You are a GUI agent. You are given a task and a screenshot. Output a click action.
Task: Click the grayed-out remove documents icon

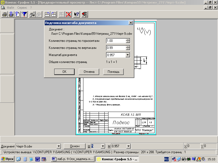point(39,14)
